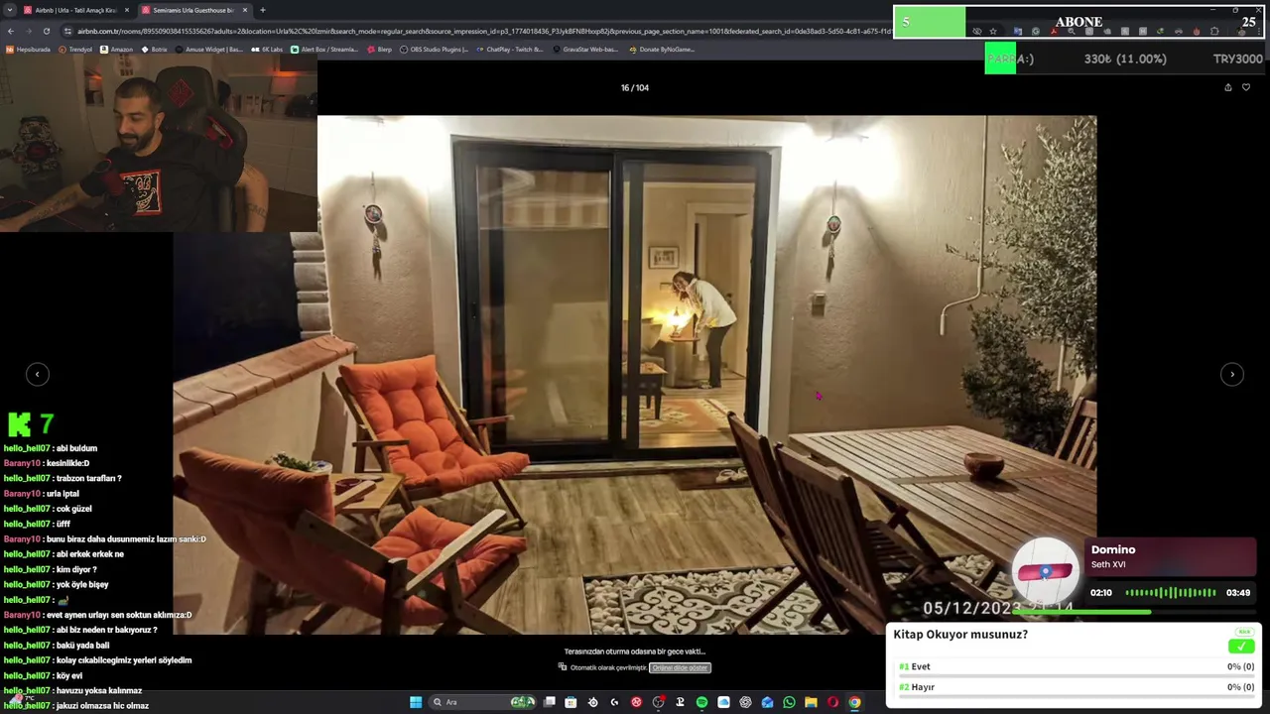This screenshot has height=714, width=1270.
Task: Go forward in the Chrome browser
Action: pyautogui.click(x=28, y=31)
